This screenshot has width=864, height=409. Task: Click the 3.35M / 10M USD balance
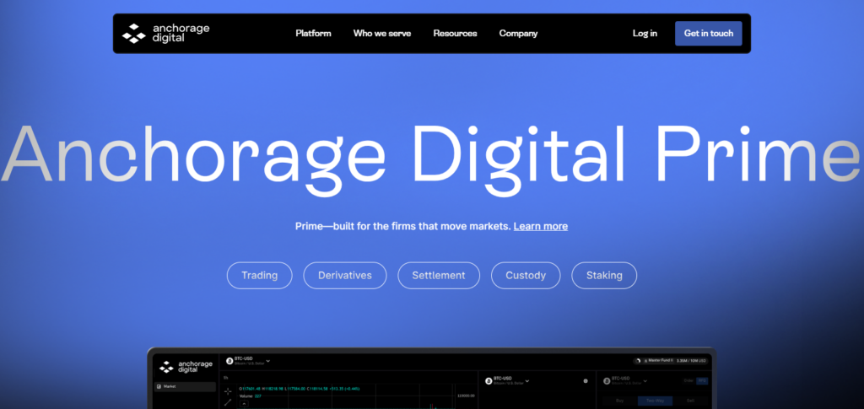[692, 361]
